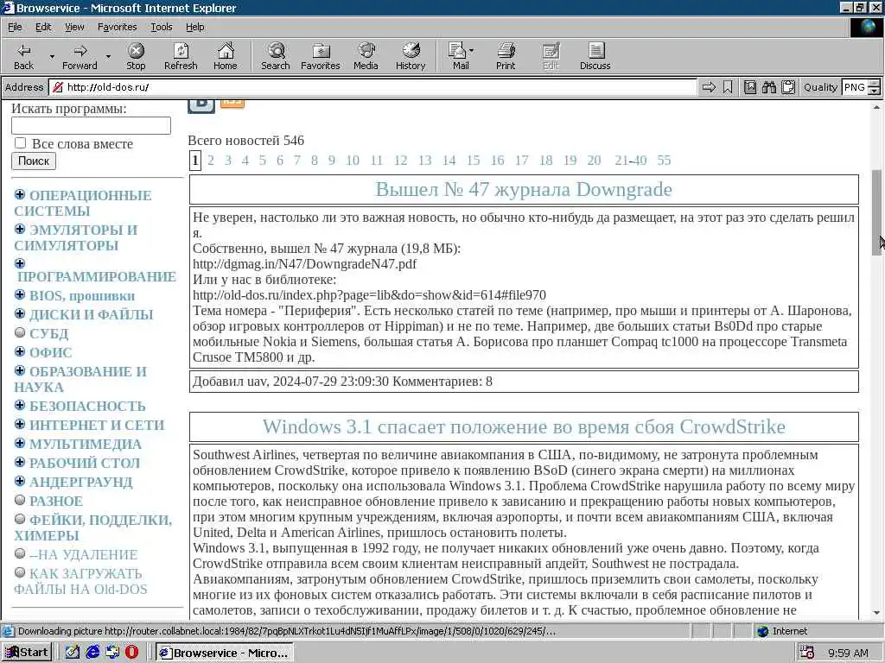Click the page icon in address bar
Viewport: 885px width, 663px height.
coord(58,87)
